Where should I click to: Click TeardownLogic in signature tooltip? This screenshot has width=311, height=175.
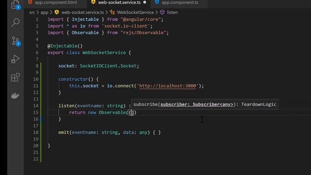(x=259, y=105)
